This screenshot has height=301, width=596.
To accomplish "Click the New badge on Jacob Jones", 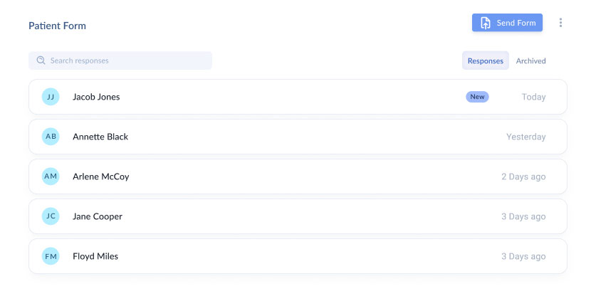I will coord(477,97).
